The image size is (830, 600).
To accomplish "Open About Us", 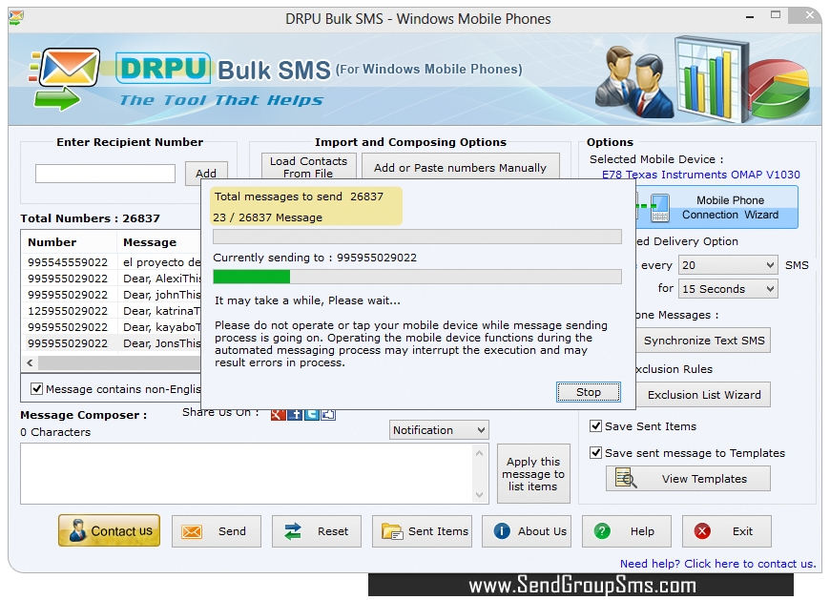I will coord(527,531).
